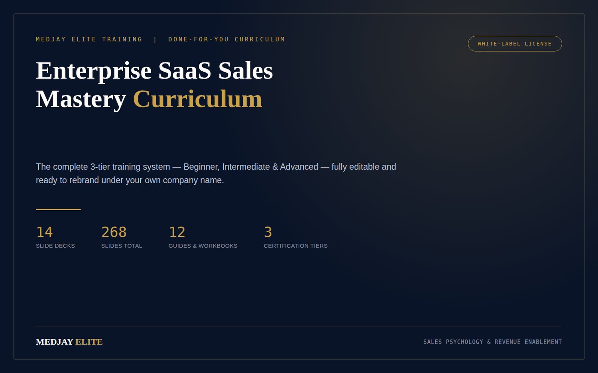The image size is (598, 373).
Task: Click the DONE-FOR-YOU CURRICULUM label
Action: [226, 39]
